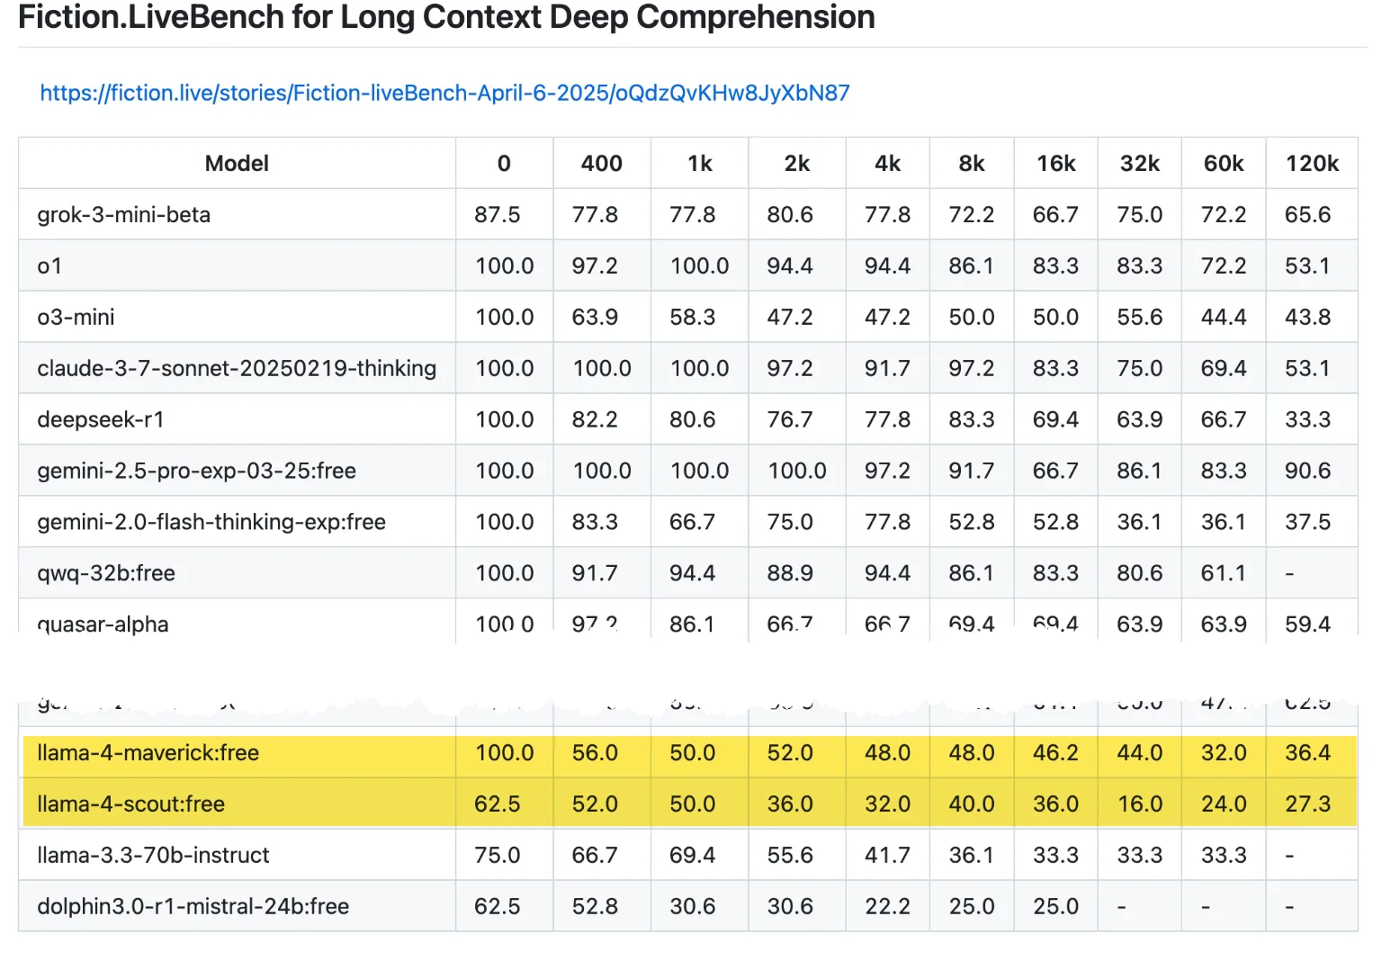Screen dimensions: 1373x970
Task: Click claude-3-7-sonnet 60k score 69.4
Action: (1224, 368)
